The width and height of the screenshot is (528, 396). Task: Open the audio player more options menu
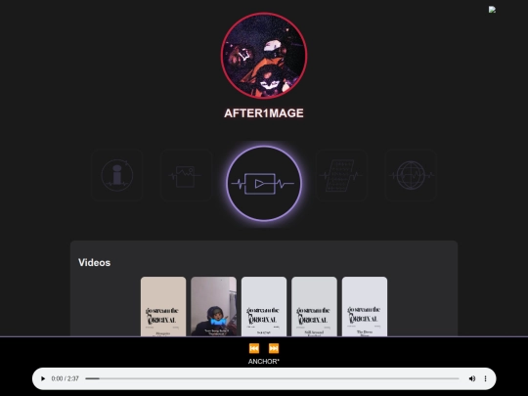[485, 378]
